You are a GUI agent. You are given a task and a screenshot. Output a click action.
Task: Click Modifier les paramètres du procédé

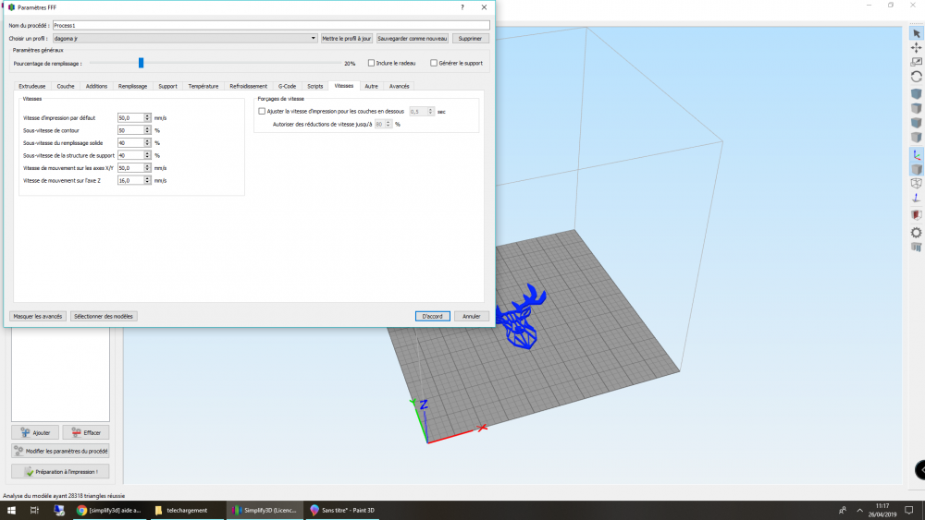(x=60, y=451)
